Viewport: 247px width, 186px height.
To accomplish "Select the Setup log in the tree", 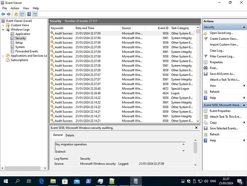I will 19,43.
